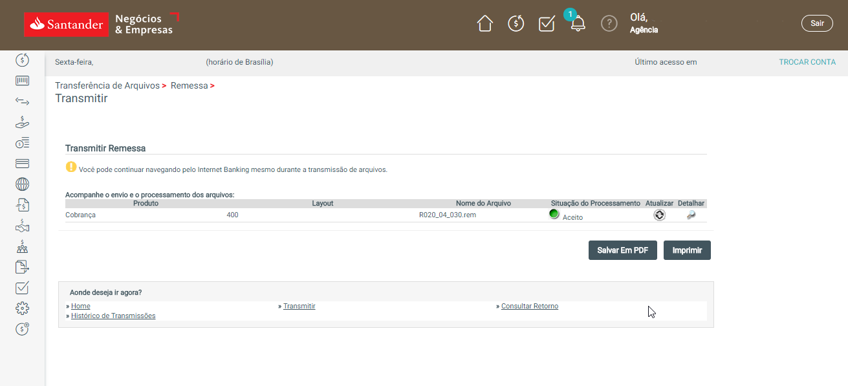Open details with Detalhar magnifier icon
The height and width of the screenshot is (386, 848).
(x=691, y=215)
